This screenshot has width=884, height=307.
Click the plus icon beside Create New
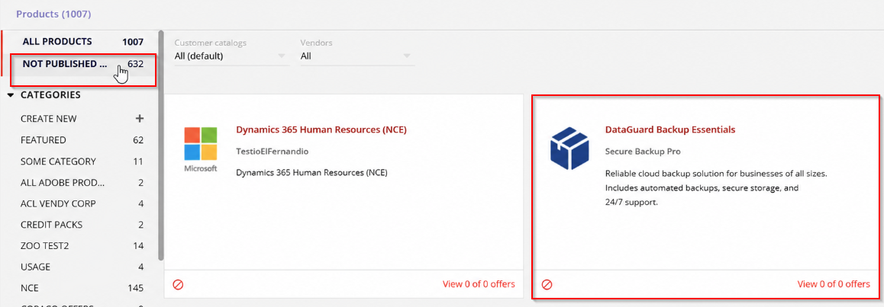[140, 119]
